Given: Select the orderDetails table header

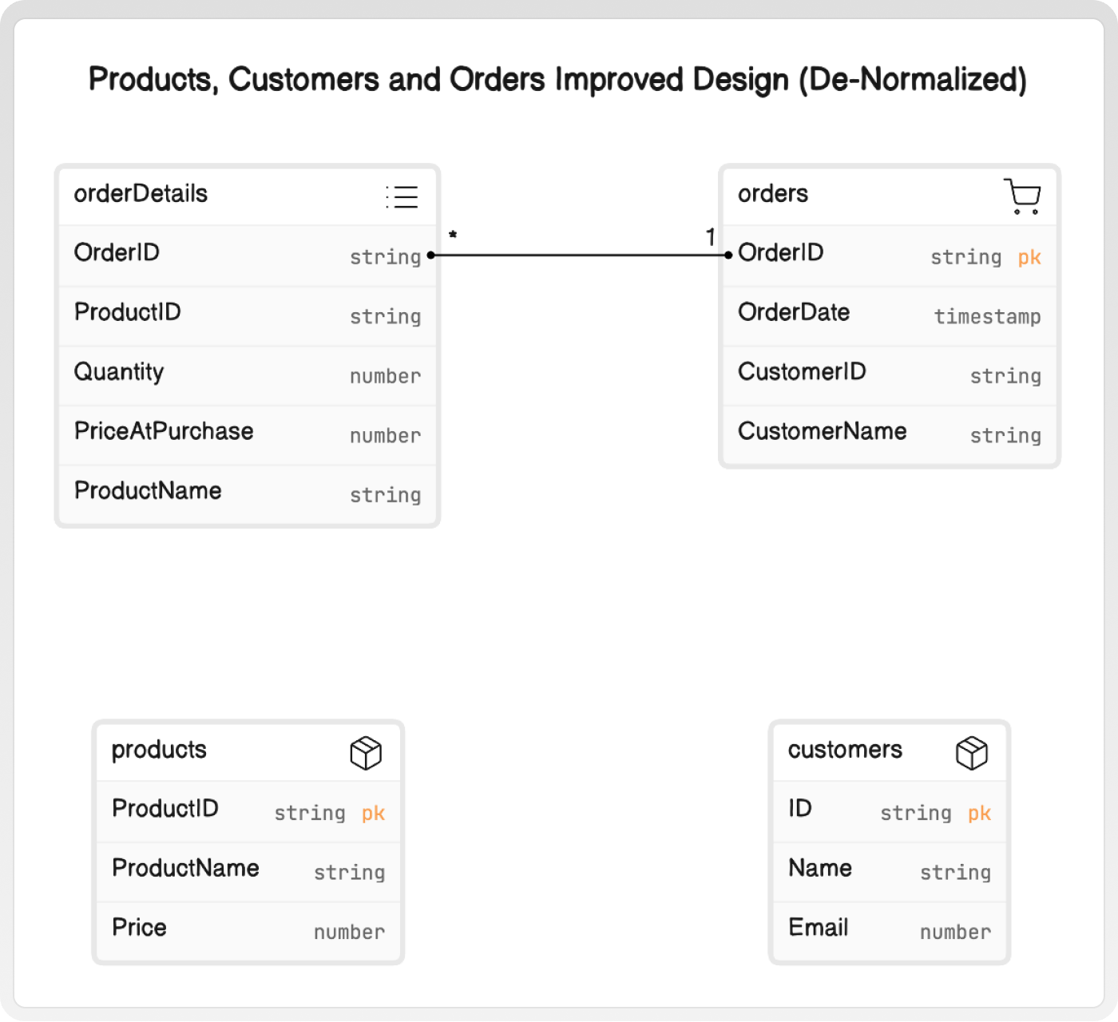Looking at the screenshot, I should point(248,196).
